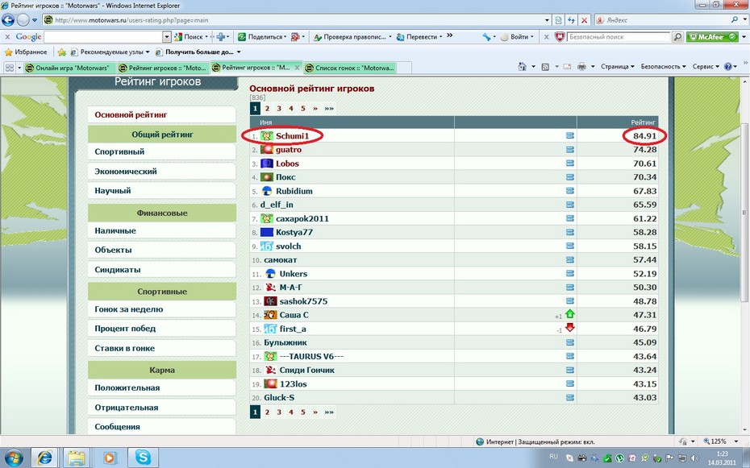750x468 pixels.
Task: Open the Страница dropdown menu
Action: click(617, 67)
